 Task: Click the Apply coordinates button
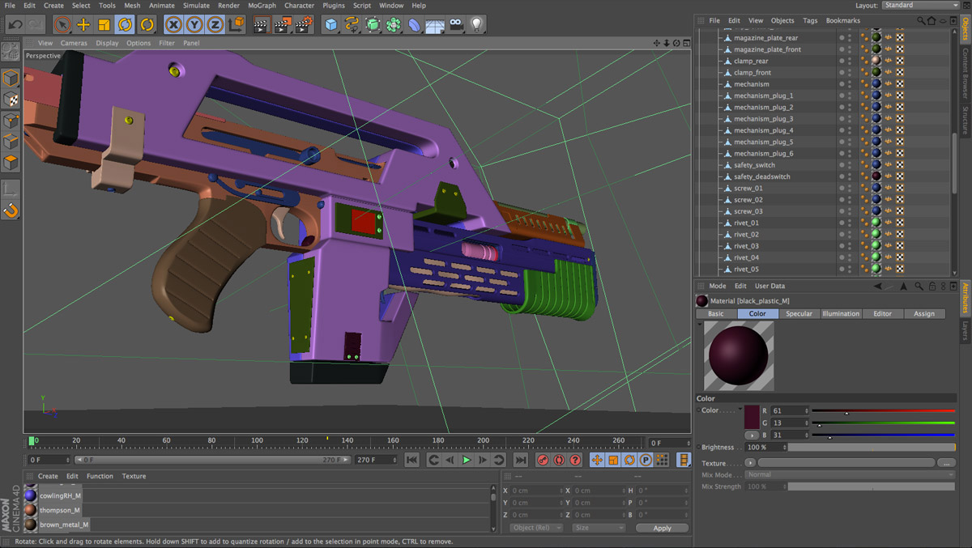click(662, 528)
